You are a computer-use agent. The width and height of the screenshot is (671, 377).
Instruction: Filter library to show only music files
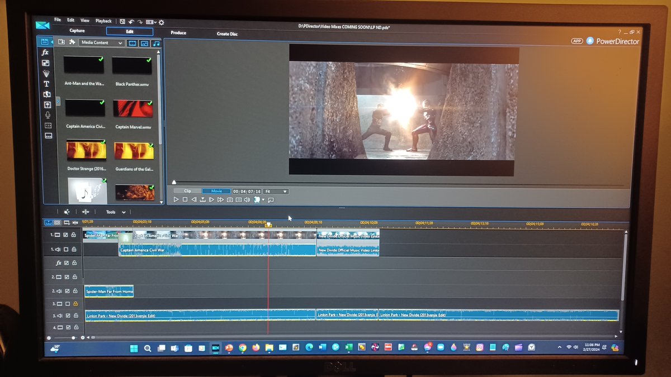pos(155,43)
